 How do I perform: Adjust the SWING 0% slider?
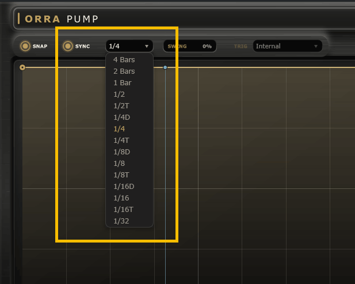tap(190, 46)
